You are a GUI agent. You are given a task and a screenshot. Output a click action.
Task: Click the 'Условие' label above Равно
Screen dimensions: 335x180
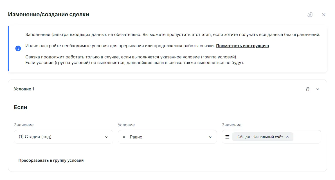(126, 125)
